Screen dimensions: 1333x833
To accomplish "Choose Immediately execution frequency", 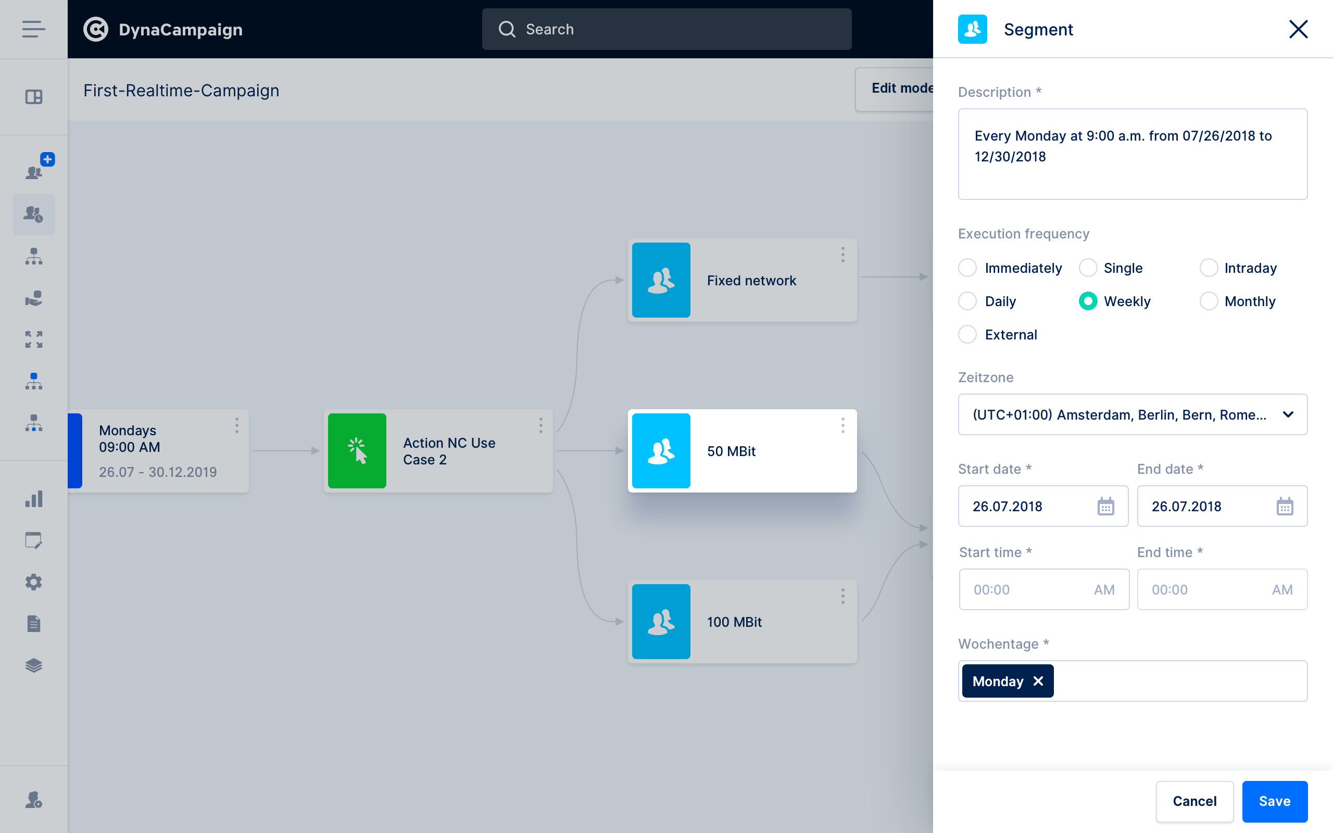I will 968,268.
